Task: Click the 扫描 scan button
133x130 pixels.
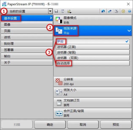Action: pos(17,124)
